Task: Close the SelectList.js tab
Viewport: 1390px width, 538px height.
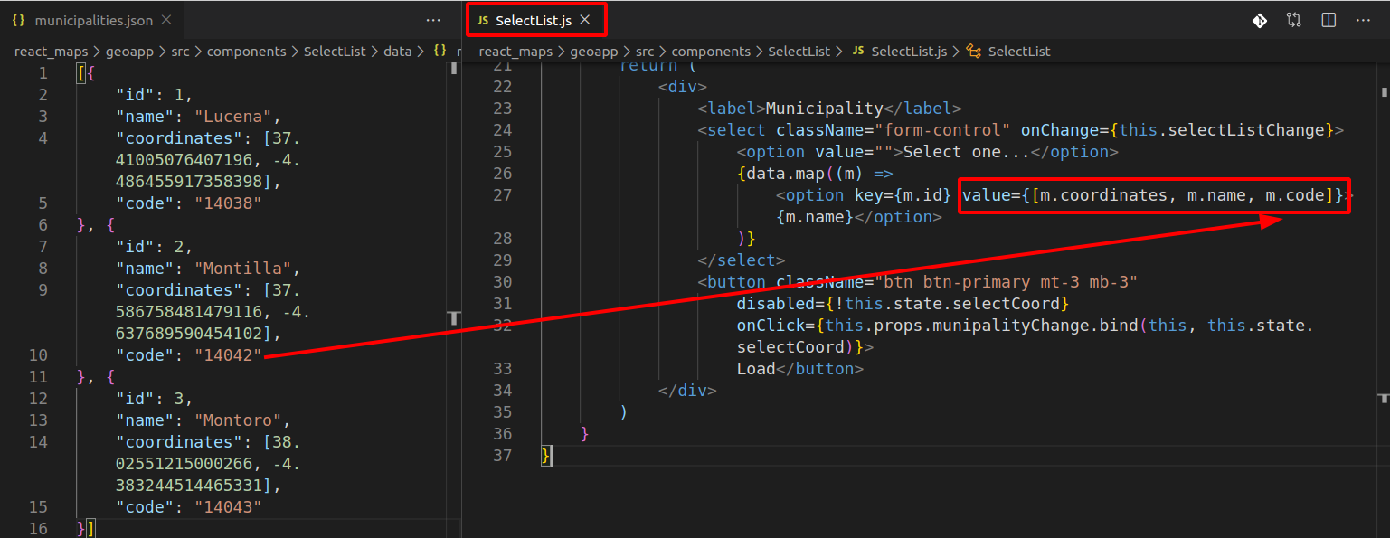Action: (x=584, y=20)
